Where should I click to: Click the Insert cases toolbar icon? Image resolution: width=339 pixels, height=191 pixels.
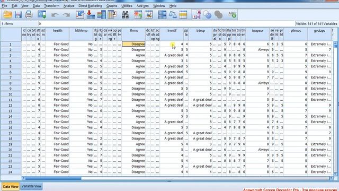(138, 14)
